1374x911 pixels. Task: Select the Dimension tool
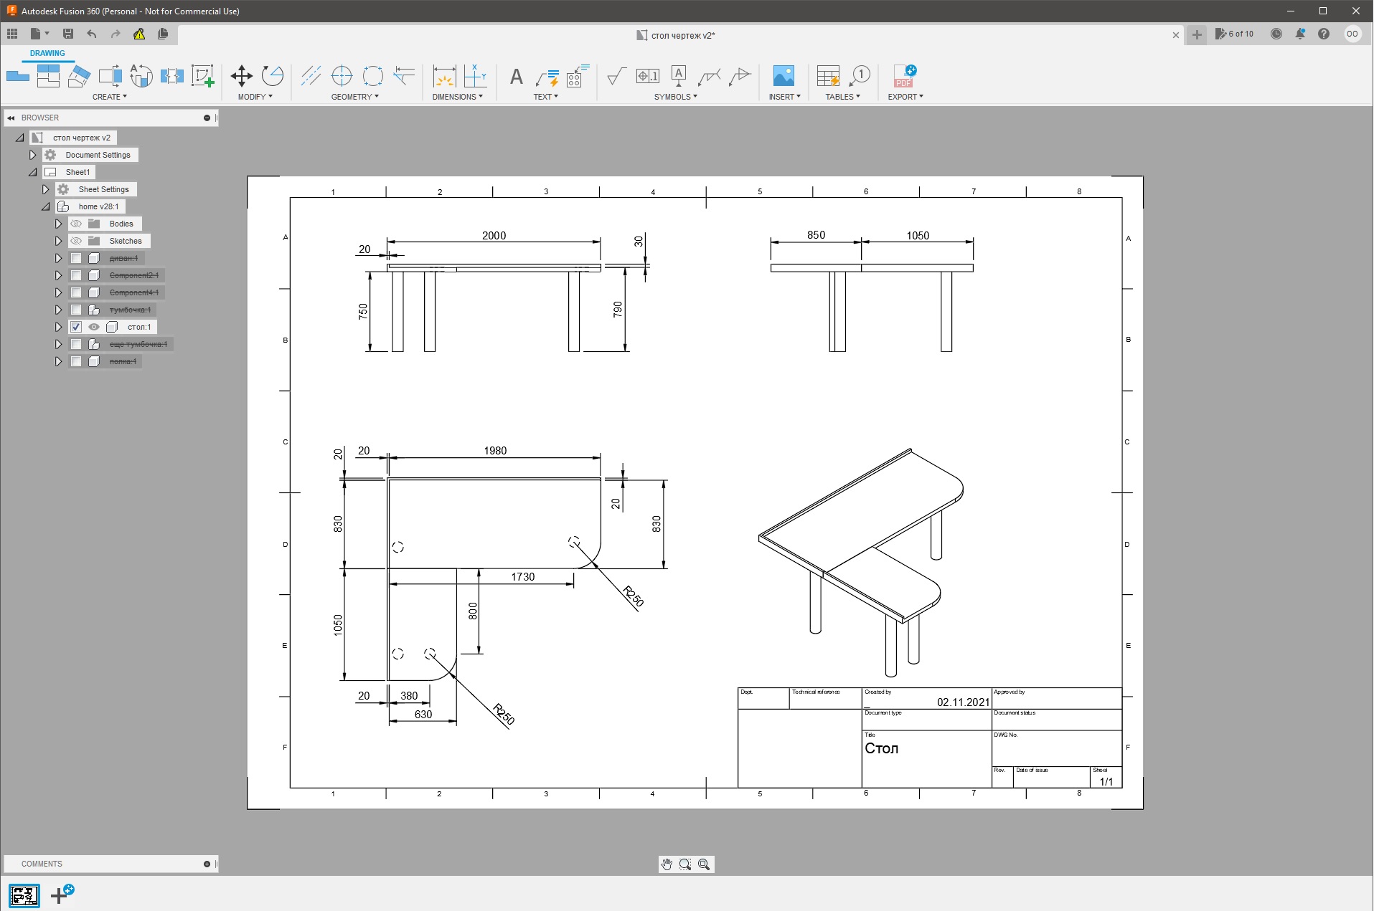point(444,76)
